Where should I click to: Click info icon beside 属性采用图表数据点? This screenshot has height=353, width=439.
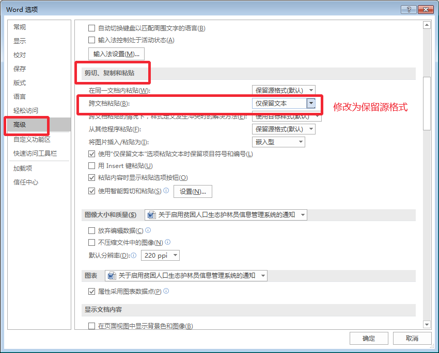[166, 291]
